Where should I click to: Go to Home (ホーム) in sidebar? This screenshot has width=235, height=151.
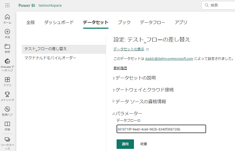tap(7, 19)
